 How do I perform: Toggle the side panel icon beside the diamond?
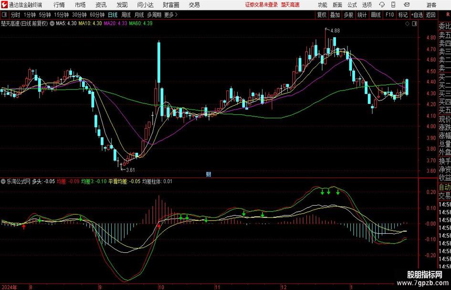click(x=414, y=24)
